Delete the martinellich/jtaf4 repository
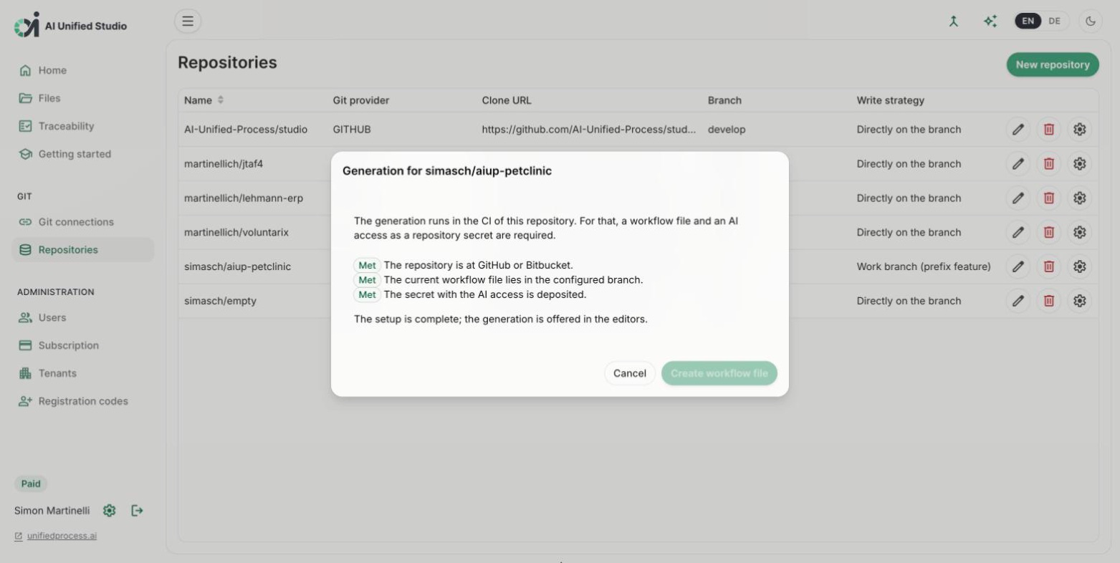Image resolution: width=1120 pixels, height=563 pixels. point(1048,164)
